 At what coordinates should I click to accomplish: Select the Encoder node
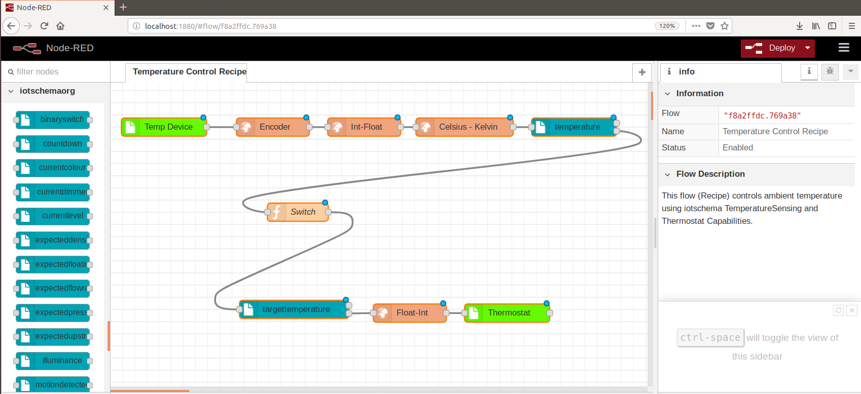pyautogui.click(x=273, y=127)
